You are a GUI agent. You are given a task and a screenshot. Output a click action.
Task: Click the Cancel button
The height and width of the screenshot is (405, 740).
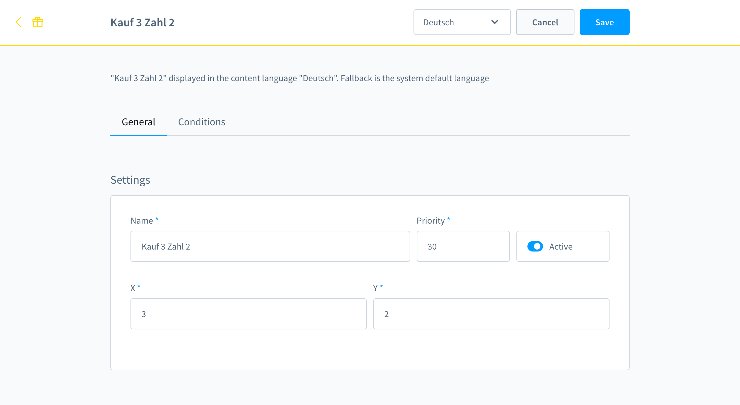click(x=545, y=22)
